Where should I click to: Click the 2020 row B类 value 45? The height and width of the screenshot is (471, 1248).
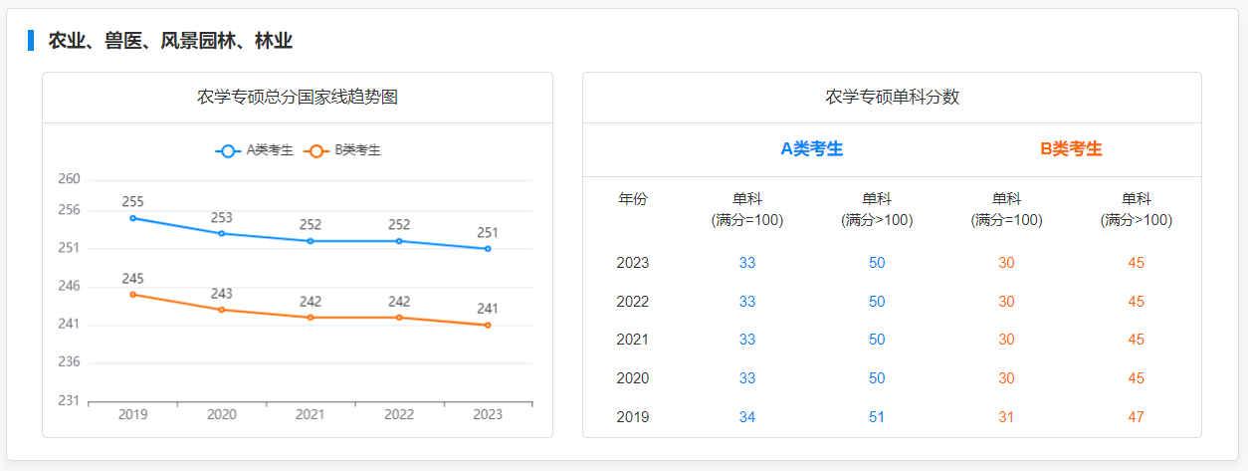point(1137,378)
